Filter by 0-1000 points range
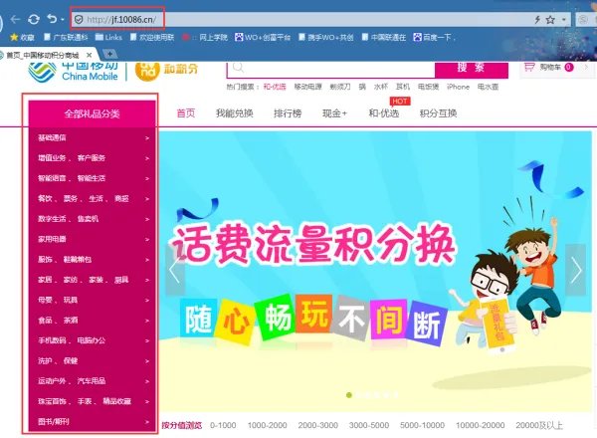This screenshot has height=438, width=597. [x=223, y=425]
